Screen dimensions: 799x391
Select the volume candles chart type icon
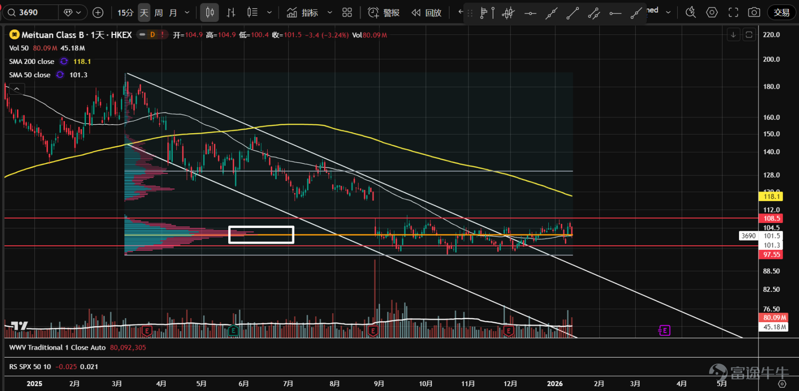coord(252,12)
